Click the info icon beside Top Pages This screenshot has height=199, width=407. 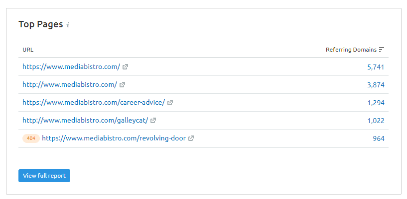click(68, 25)
